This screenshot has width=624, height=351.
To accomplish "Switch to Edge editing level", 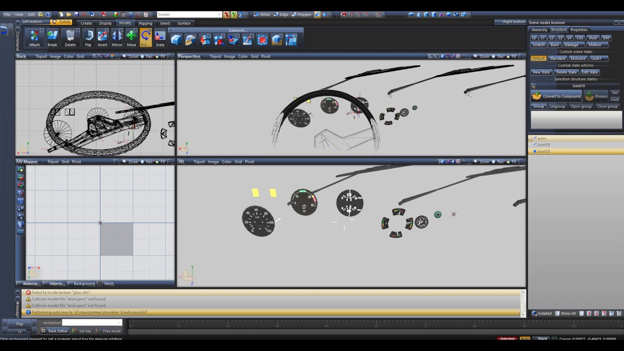I will coord(281,15).
